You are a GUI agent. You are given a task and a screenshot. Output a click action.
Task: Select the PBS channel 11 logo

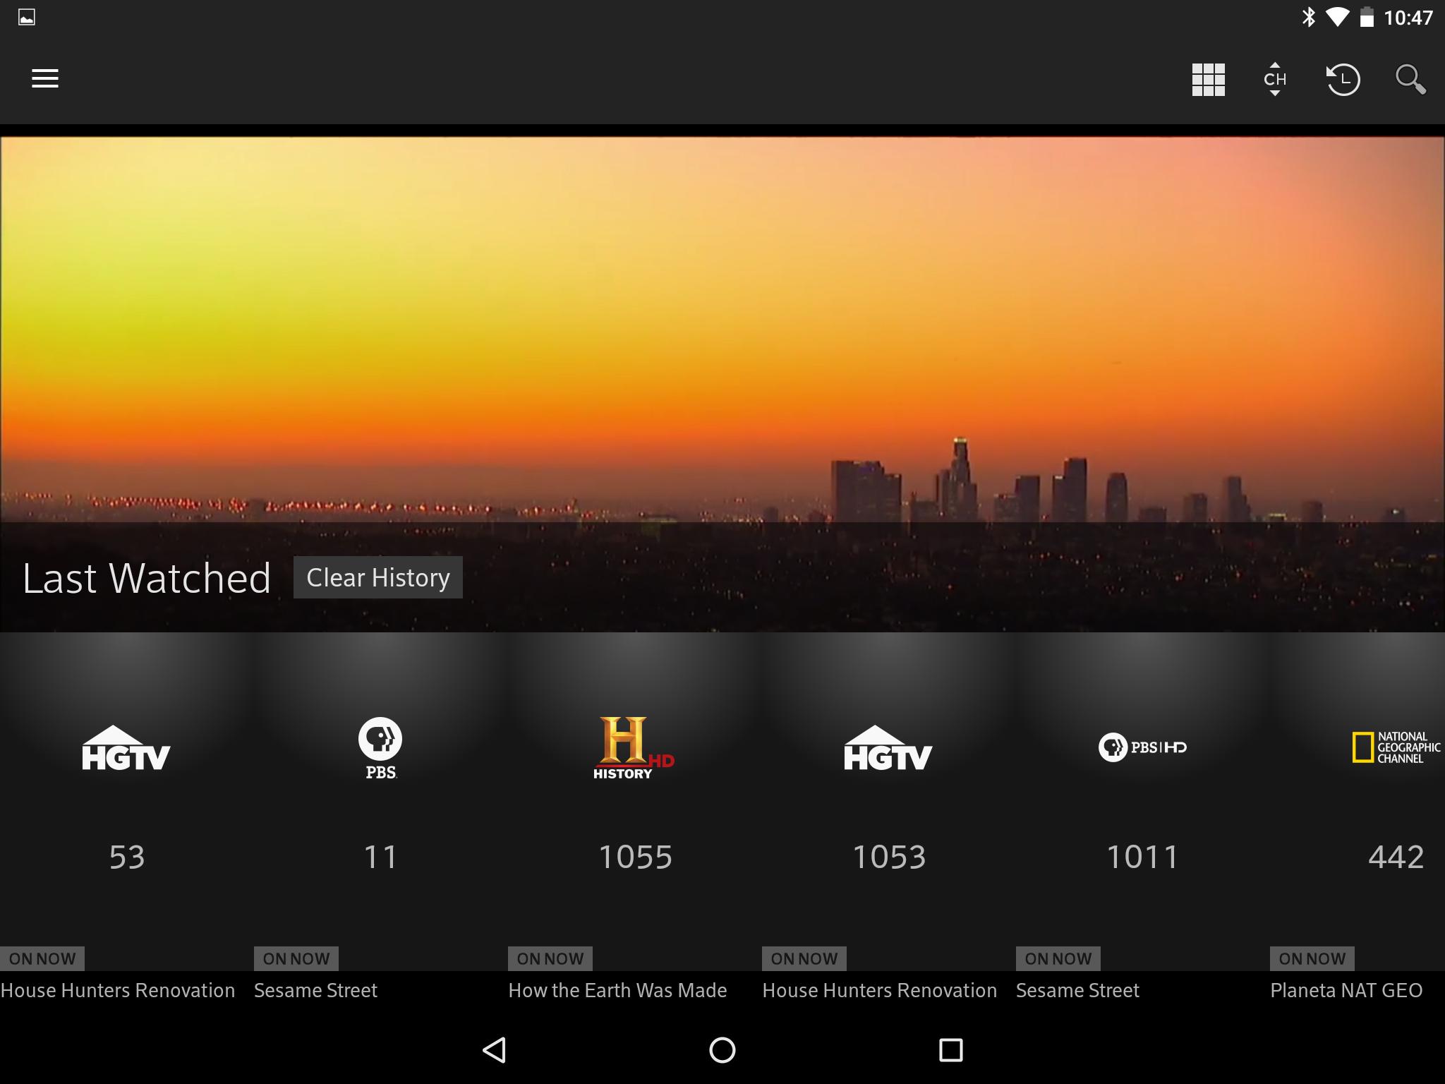coord(380,748)
